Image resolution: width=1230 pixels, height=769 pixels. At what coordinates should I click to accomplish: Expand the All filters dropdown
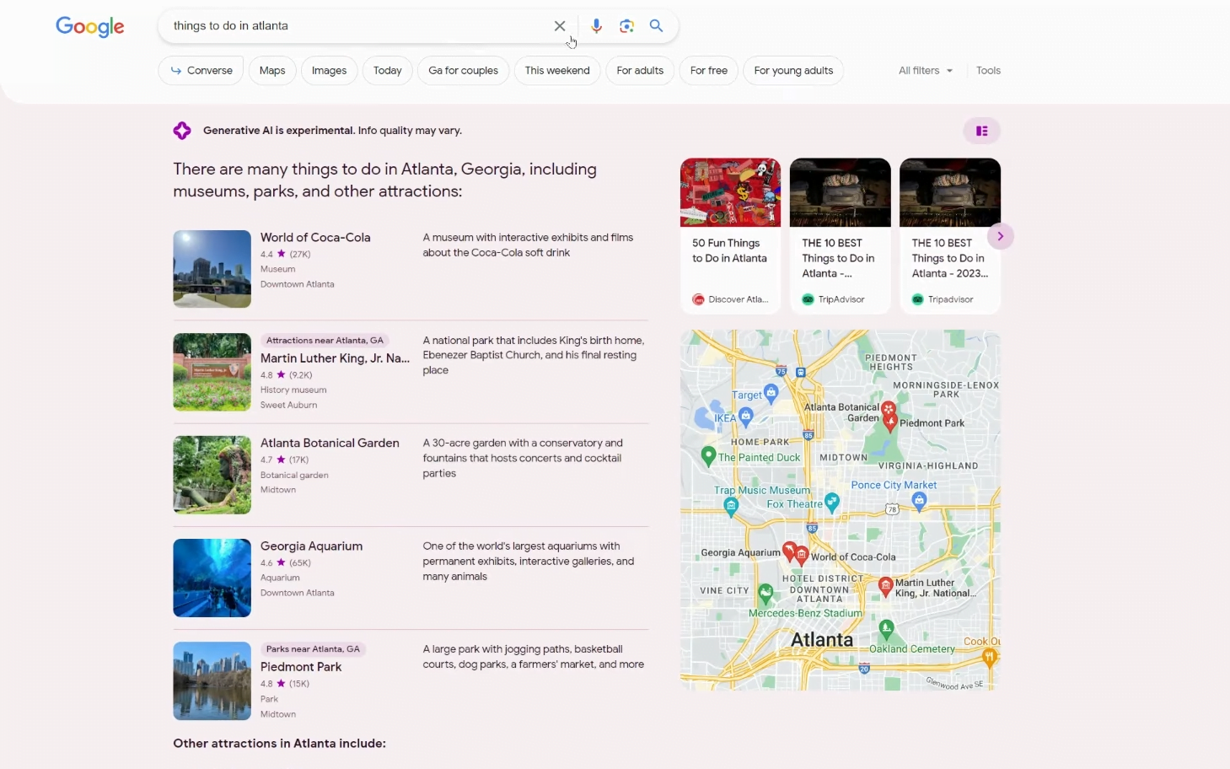(925, 71)
